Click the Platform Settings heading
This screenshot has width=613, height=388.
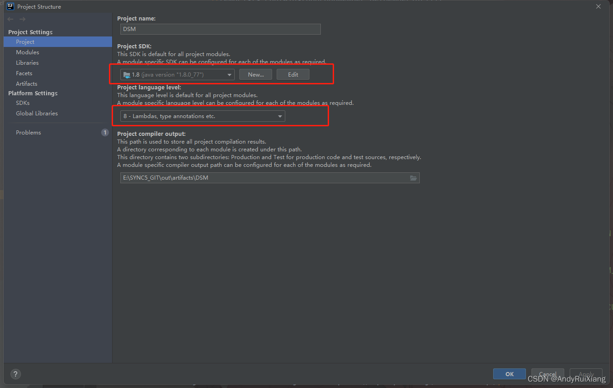[33, 93]
